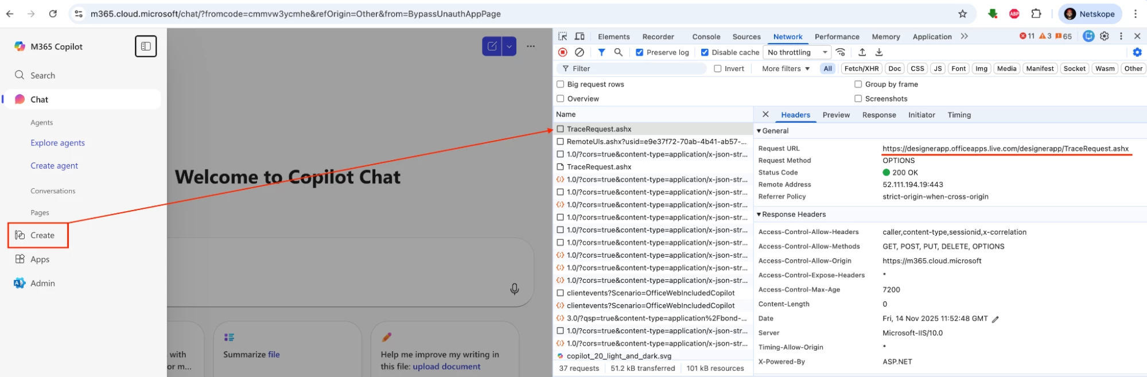Click the Explore agents link
The image size is (1147, 377).
tap(57, 143)
